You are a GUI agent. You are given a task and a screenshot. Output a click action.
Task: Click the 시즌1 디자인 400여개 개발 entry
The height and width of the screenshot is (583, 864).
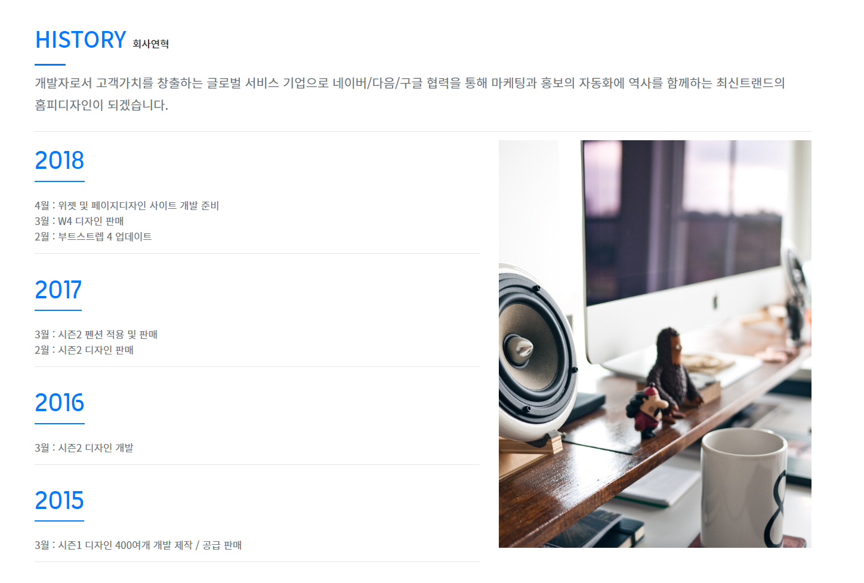tap(138, 545)
